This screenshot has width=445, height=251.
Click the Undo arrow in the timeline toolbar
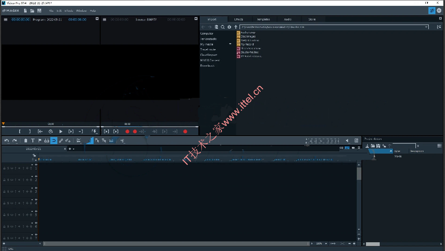(x=7, y=141)
